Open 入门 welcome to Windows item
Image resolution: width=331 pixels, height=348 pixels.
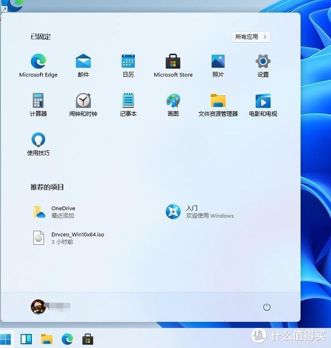[200, 212]
